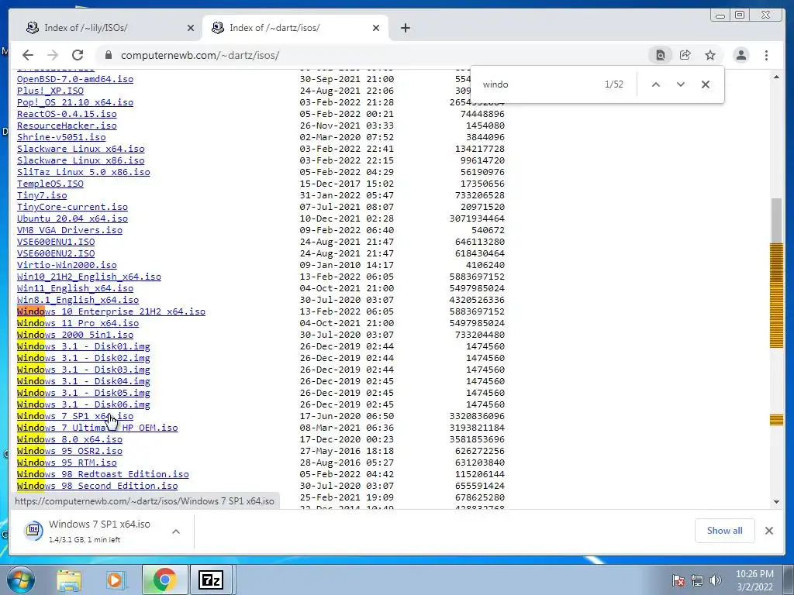Open the Plus!_XP.ISO link
794x595 pixels.
pos(50,91)
